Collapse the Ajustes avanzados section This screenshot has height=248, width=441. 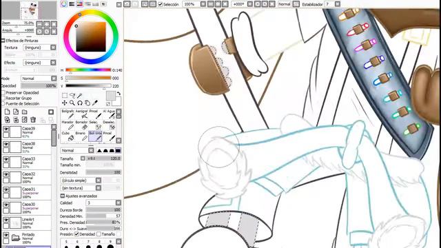63,196
